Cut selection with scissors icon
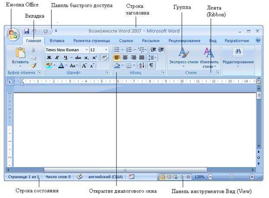This screenshot has height=198, width=269. [33, 50]
